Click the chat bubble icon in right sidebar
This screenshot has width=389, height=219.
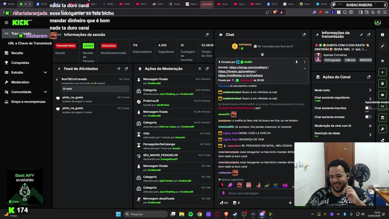pos(382,95)
